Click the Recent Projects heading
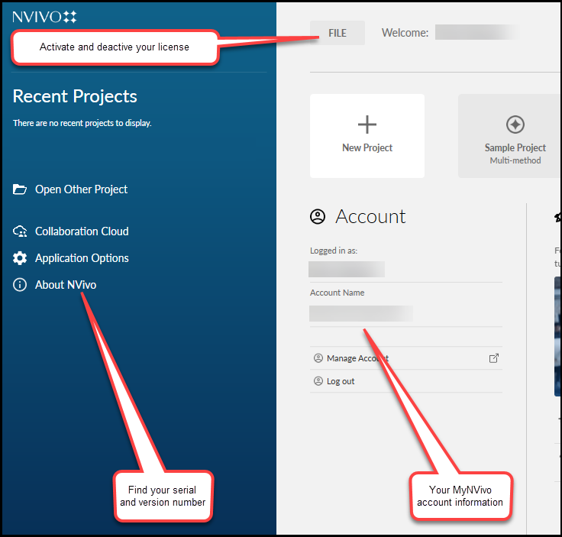Image resolution: width=562 pixels, height=537 pixels. 75,96
